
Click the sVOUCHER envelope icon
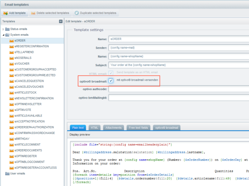click(x=12, y=64)
